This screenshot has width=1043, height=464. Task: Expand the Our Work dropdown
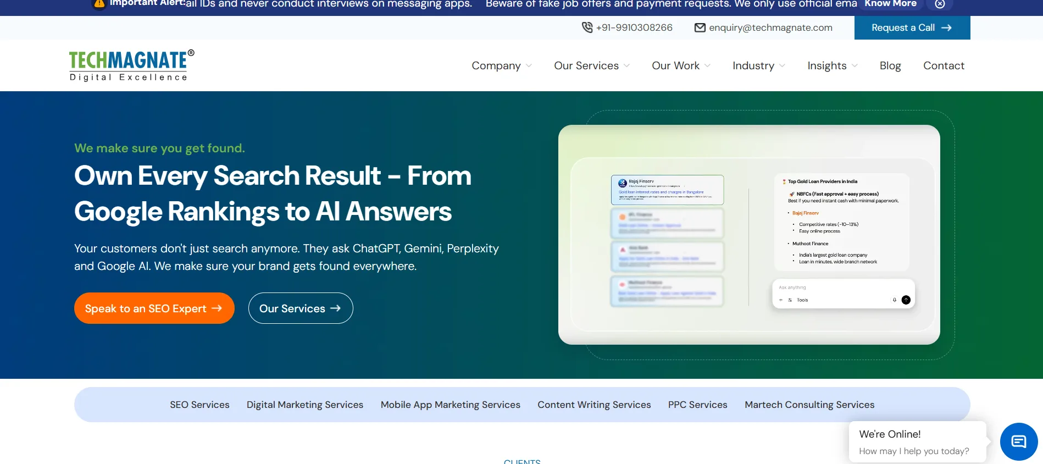click(x=681, y=65)
